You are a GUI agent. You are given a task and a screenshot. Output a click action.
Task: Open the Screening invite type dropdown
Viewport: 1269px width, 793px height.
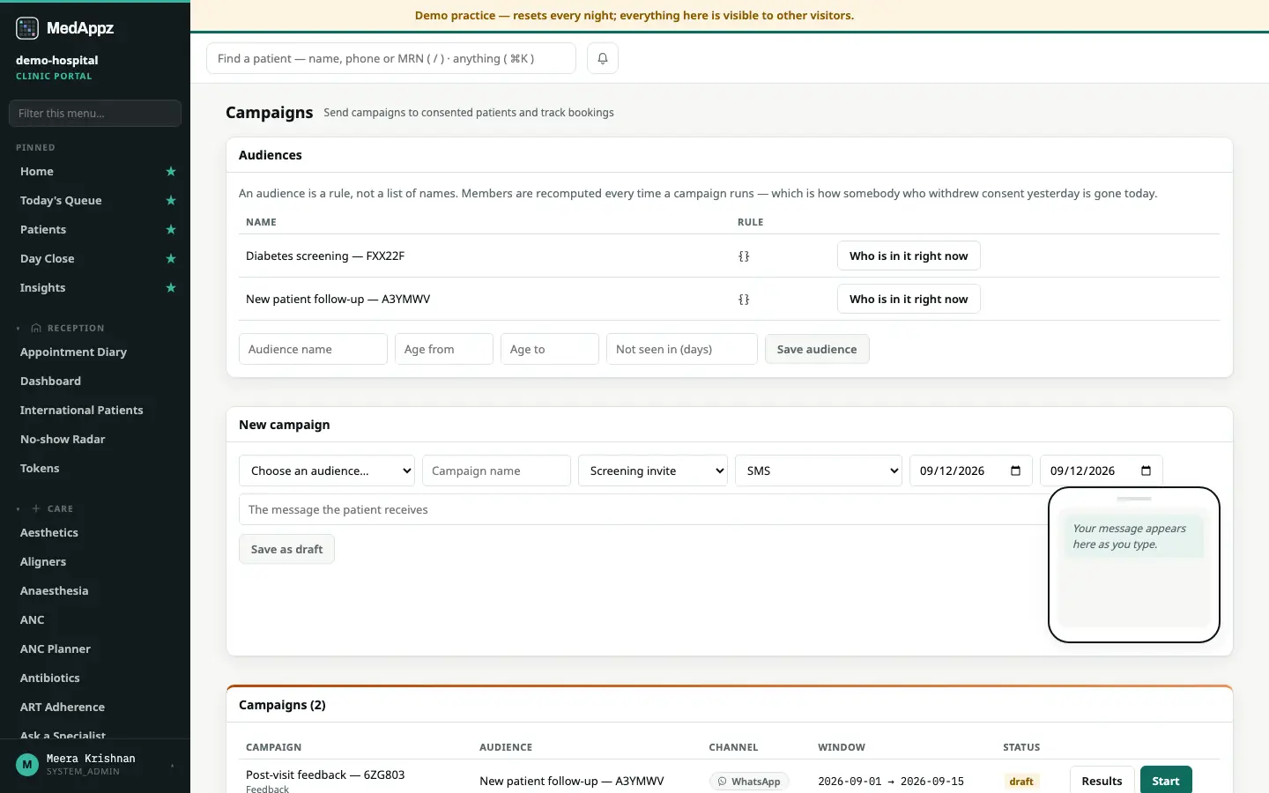[653, 471]
